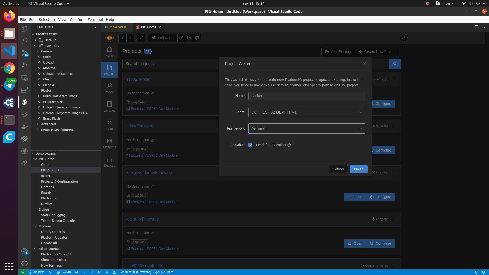
Task: Open the Explorer view in activity bar
Action: (x=24, y=29)
